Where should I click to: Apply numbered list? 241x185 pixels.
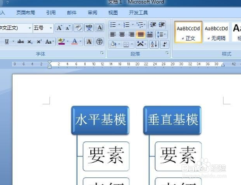tap(126, 25)
